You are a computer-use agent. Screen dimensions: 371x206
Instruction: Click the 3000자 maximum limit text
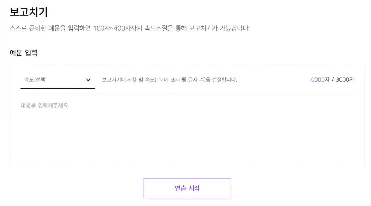345,80
